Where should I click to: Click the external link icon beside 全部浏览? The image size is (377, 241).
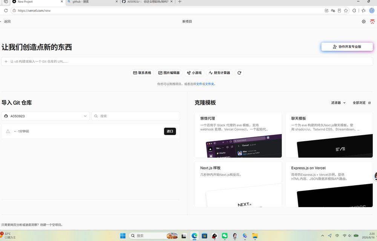pyautogui.click(x=369, y=103)
